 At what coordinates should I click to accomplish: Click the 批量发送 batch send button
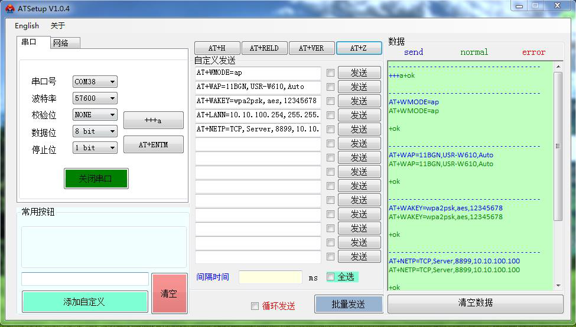pyautogui.click(x=349, y=304)
